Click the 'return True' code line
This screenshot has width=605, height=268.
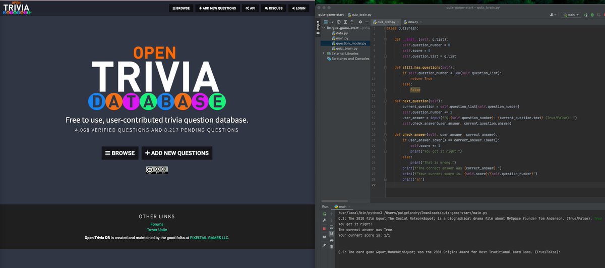[421, 79]
